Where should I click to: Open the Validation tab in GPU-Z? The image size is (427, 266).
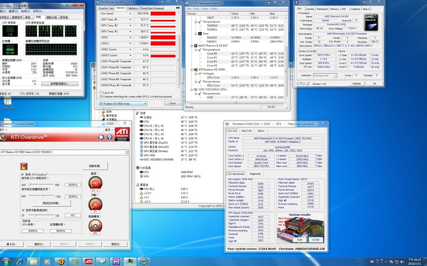coord(132,8)
